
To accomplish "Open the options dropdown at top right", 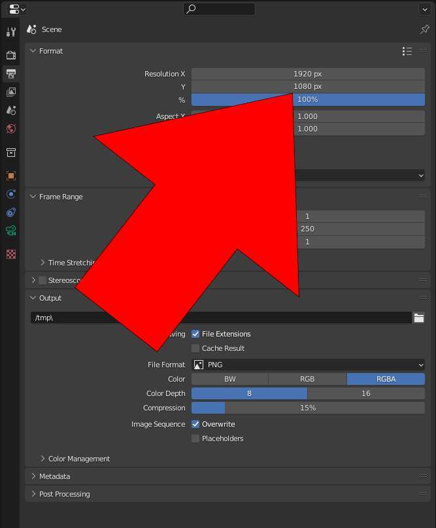I will 424,9.
